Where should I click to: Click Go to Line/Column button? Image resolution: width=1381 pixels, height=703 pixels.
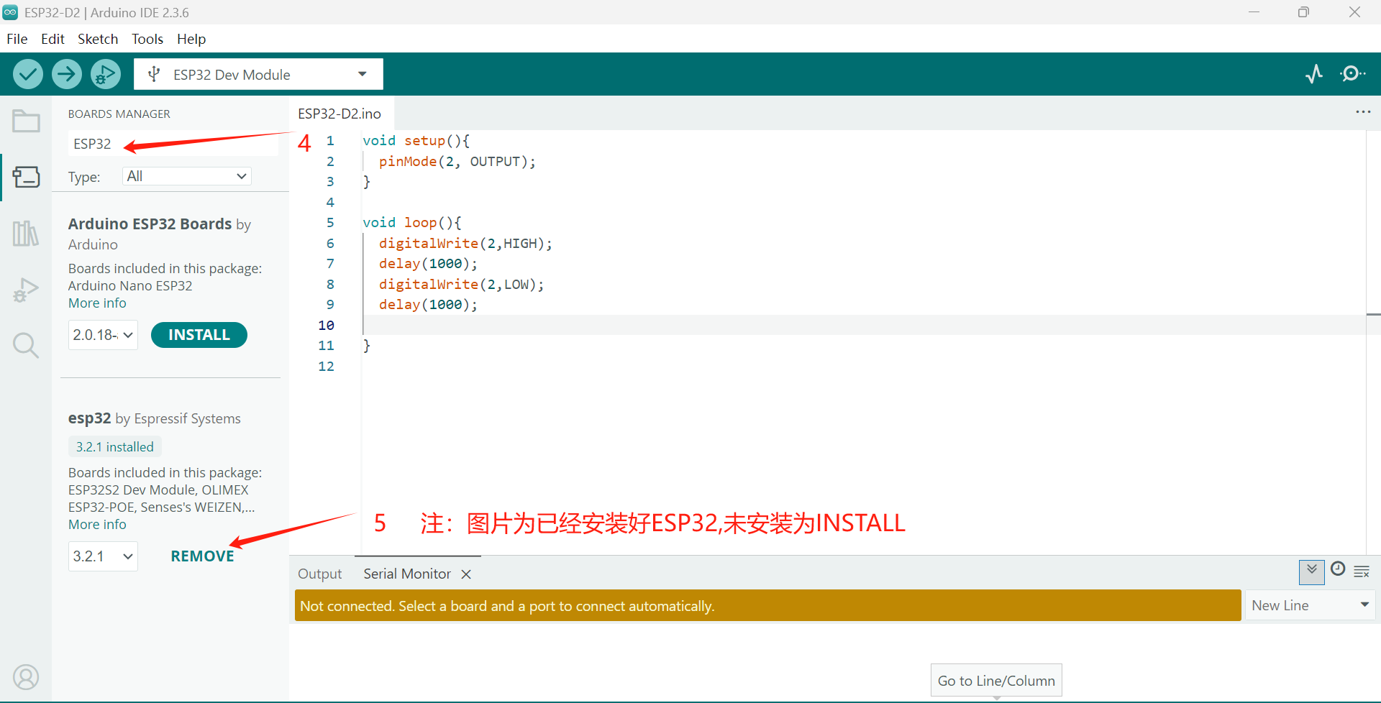point(996,681)
